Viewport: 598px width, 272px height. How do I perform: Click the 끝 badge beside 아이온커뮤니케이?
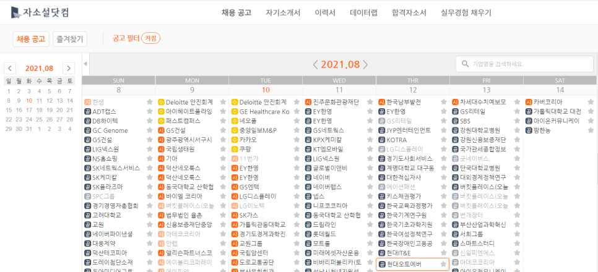tap(529, 121)
